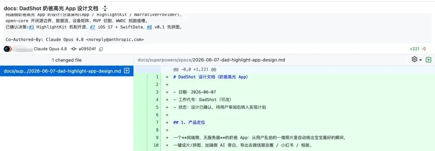This screenshot has height=151, width=435.
Task: Click the hunk header @@ -0,0 +1,221 @@
Action: [x=195, y=69]
